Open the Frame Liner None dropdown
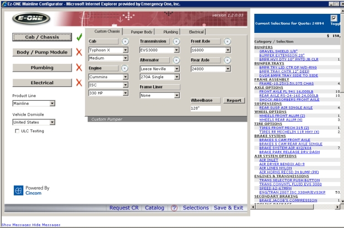Viewport: 344px width, 228px height. click(176, 95)
